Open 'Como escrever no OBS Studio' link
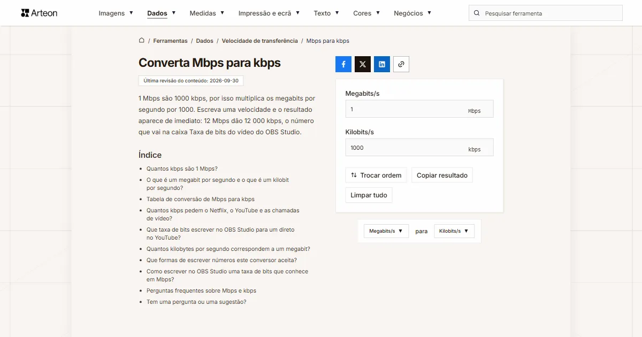The image size is (642, 337). tap(227, 275)
